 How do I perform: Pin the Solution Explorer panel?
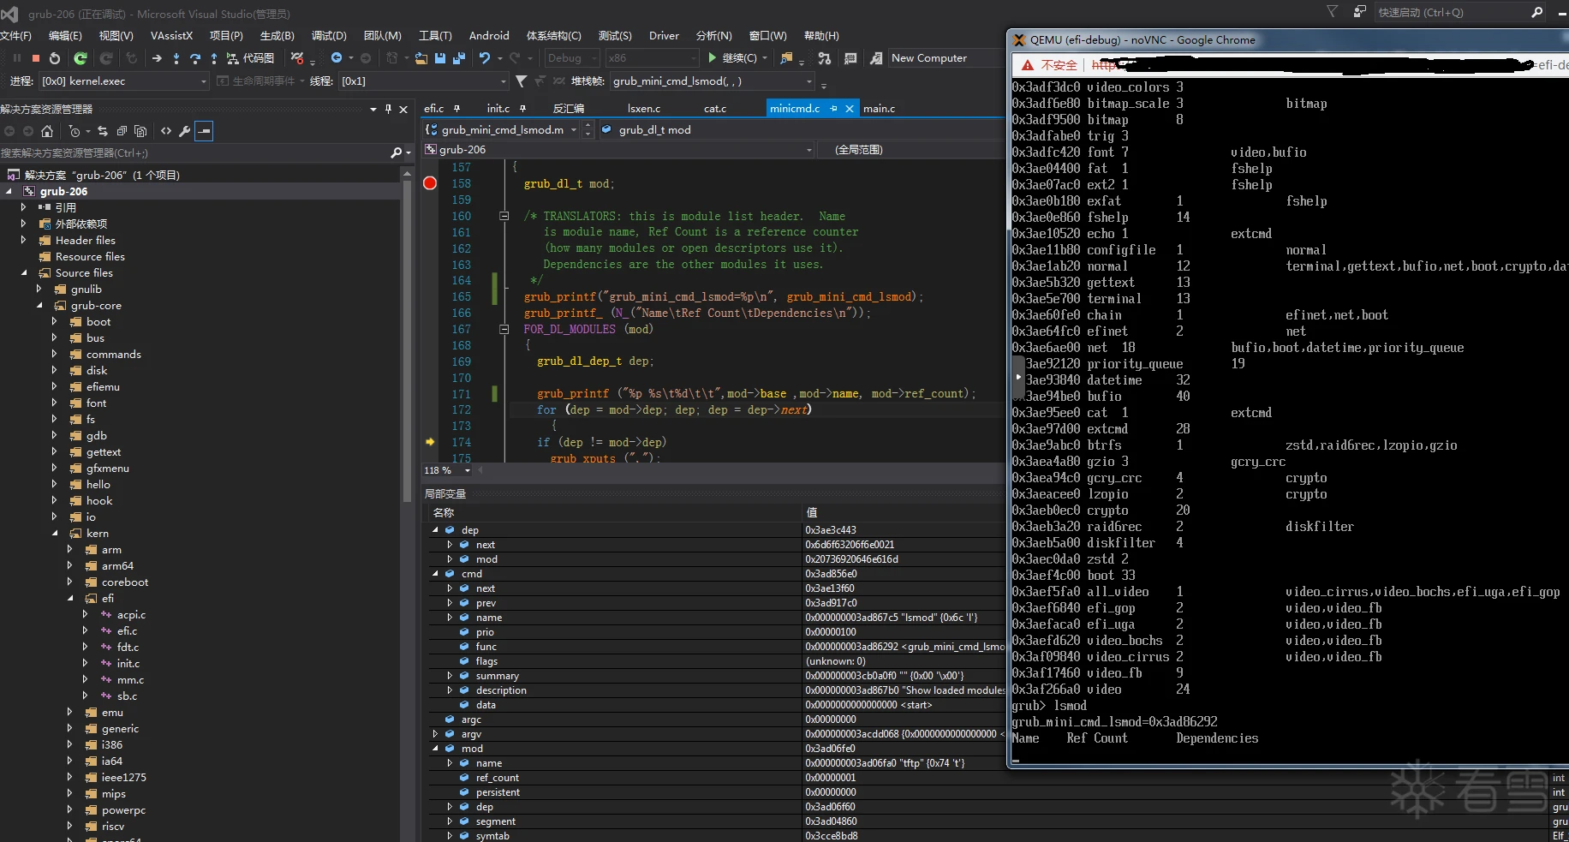(x=388, y=109)
